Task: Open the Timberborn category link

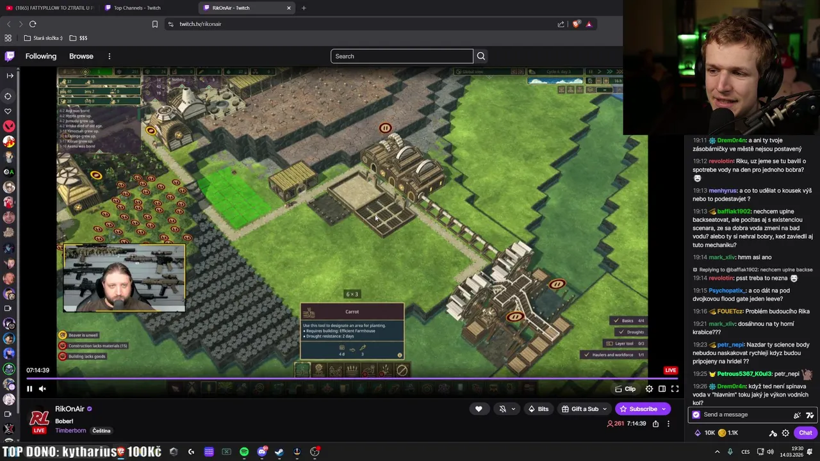Action: [70, 431]
